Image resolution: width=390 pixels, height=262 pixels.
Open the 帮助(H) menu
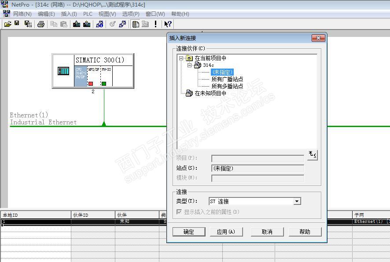pyautogui.click(x=180, y=14)
